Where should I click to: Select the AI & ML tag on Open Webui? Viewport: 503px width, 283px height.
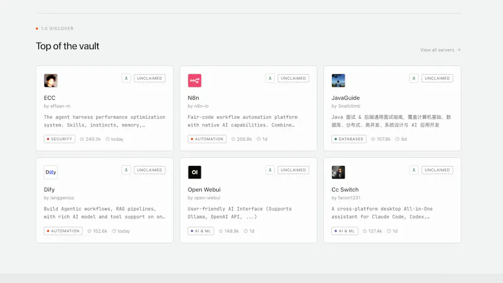pos(201,231)
